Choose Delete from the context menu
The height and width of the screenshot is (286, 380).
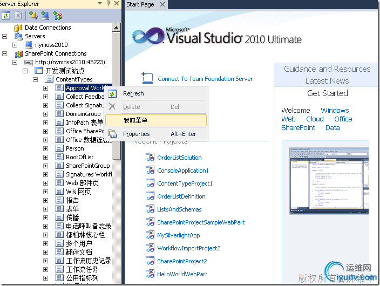(157, 107)
